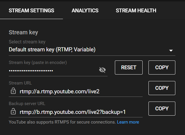Select the Stream Settings tab

(x=31, y=11)
